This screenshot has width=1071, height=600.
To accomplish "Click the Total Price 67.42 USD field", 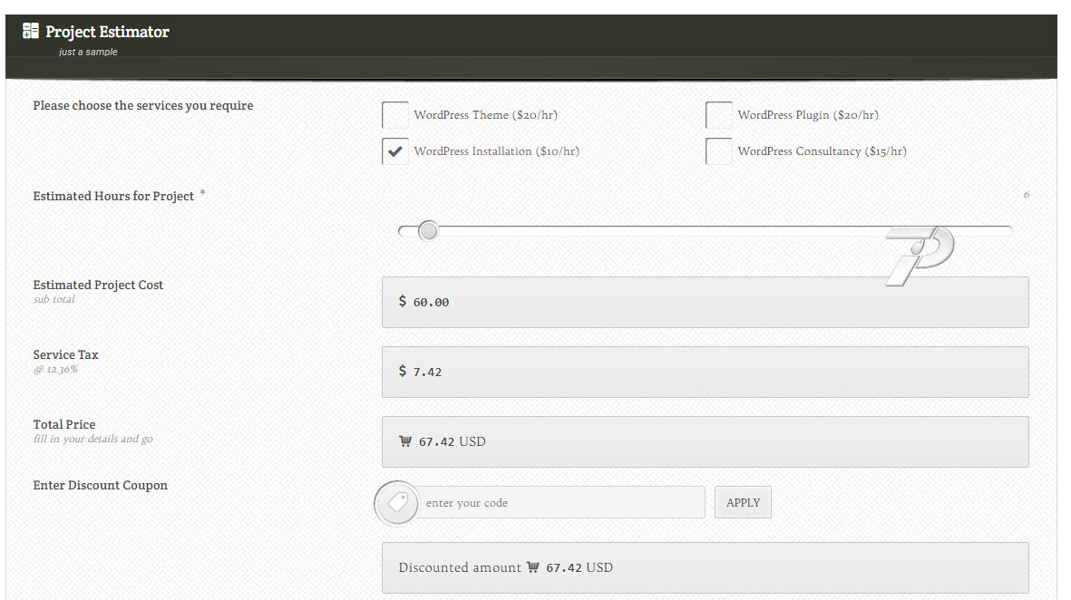I will pos(705,441).
